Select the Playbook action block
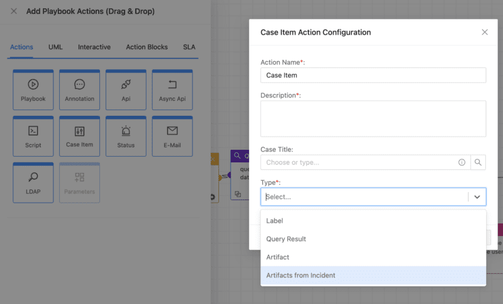This screenshot has width=503, height=304. pos(33,89)
